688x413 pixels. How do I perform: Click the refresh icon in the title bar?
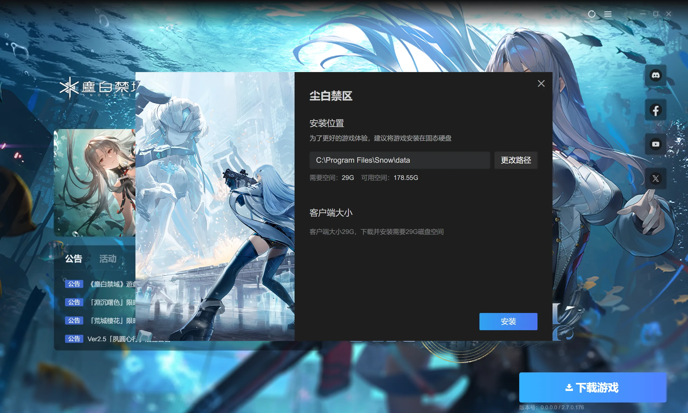(592, 14)
